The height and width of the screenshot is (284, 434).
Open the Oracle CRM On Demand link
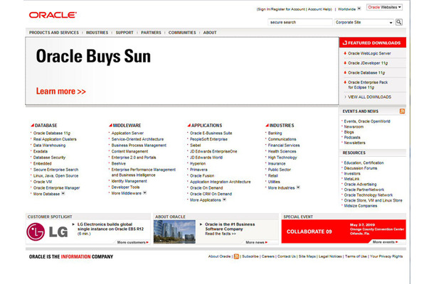pos(211,194)
